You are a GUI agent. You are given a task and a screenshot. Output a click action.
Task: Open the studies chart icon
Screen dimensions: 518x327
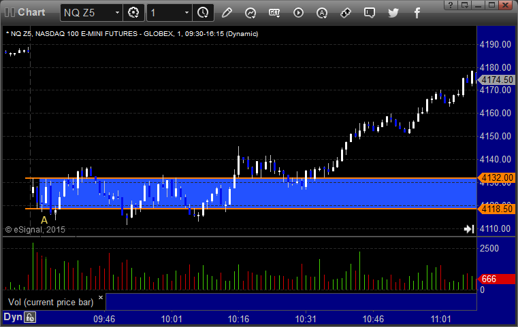(x=250, y=13)
